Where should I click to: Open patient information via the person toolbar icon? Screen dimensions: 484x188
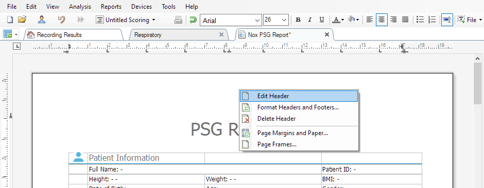[42, 20]
